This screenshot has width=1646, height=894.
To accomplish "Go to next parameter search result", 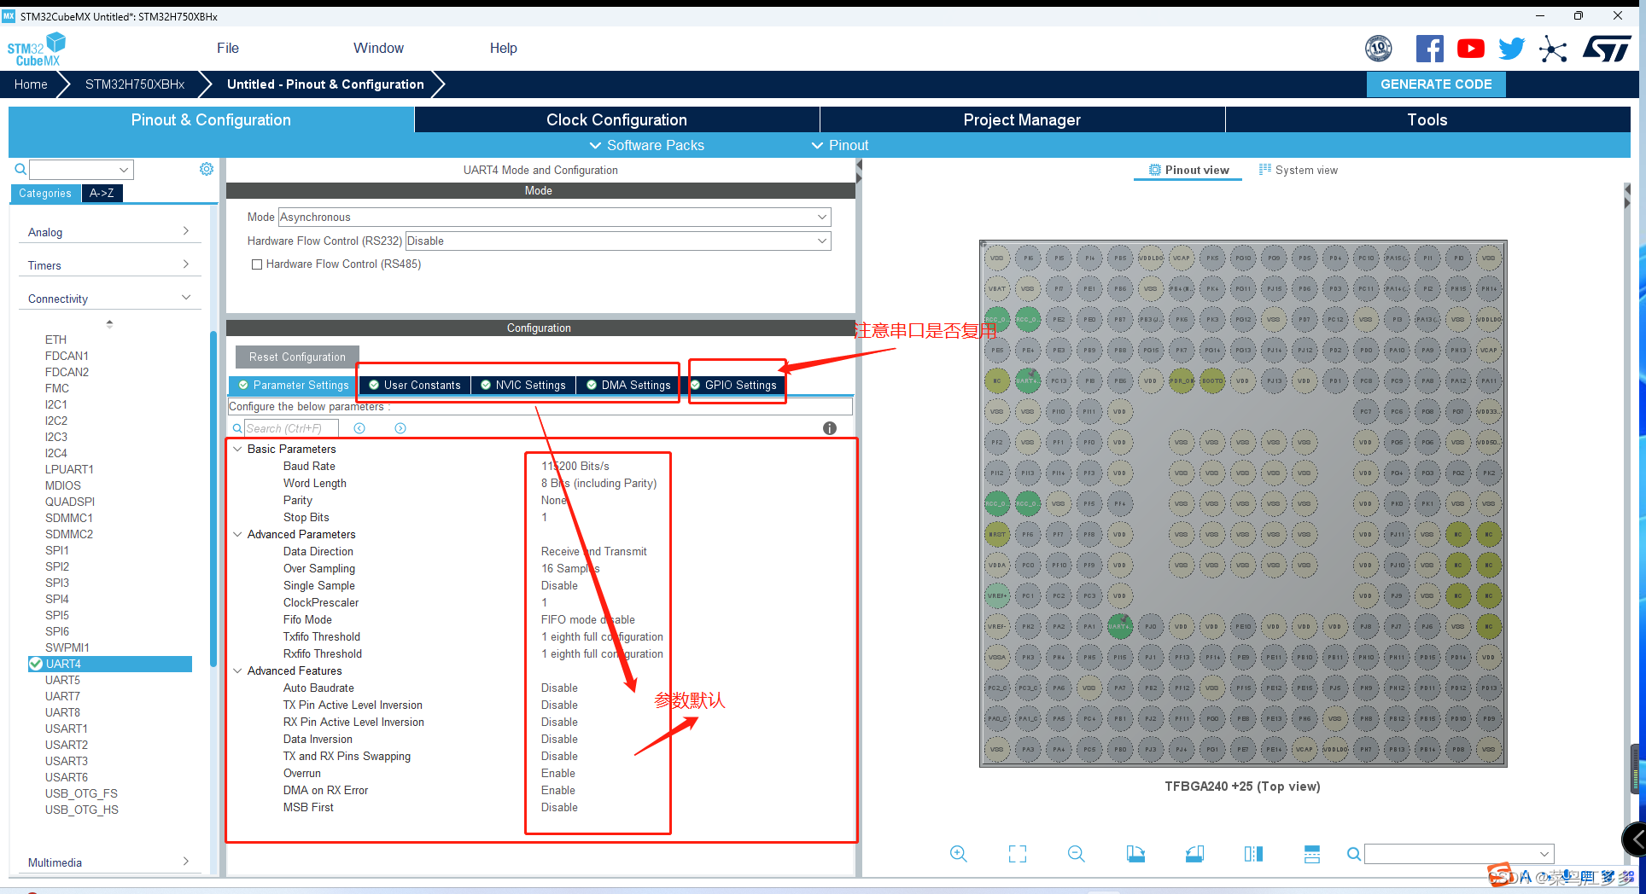I will [400, 428].
